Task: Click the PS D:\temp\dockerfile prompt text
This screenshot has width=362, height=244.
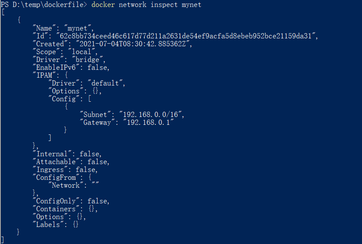Action: (x=44, y=5)
